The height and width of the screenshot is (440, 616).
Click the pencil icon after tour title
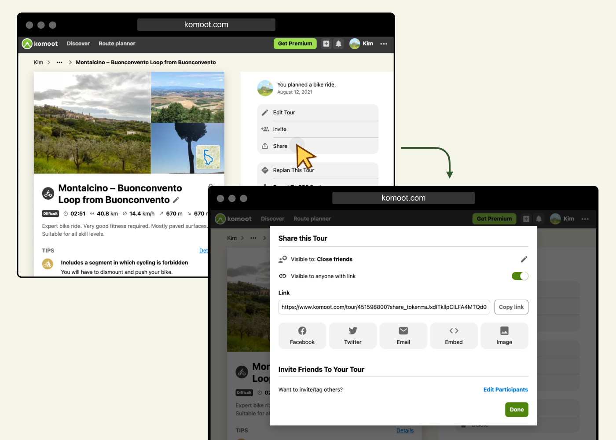coord(176,200)
